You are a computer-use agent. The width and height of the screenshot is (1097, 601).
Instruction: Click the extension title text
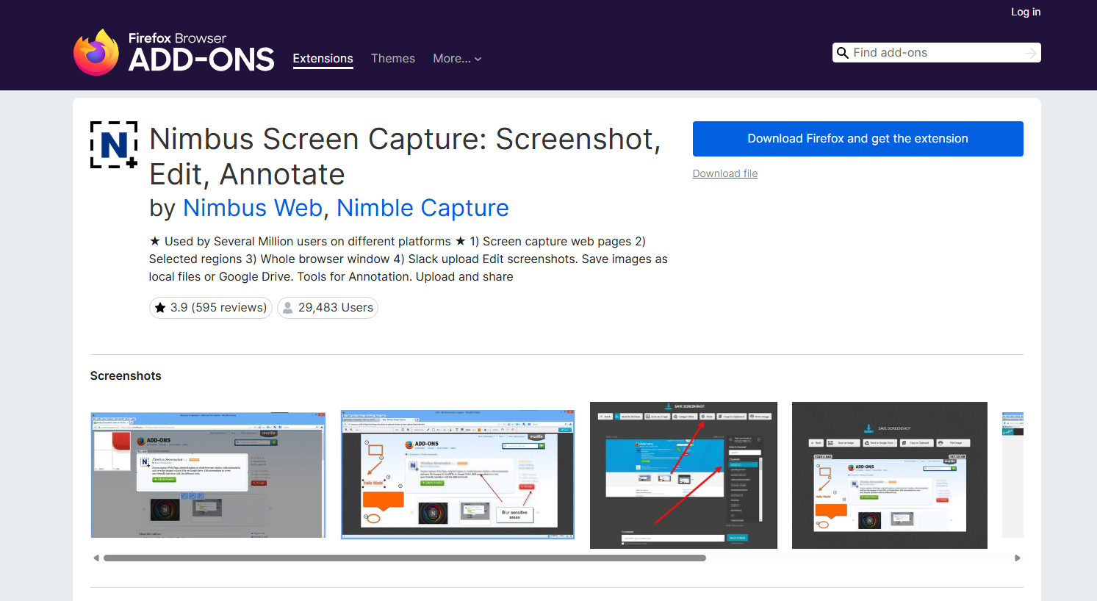(x=405, y=156)
